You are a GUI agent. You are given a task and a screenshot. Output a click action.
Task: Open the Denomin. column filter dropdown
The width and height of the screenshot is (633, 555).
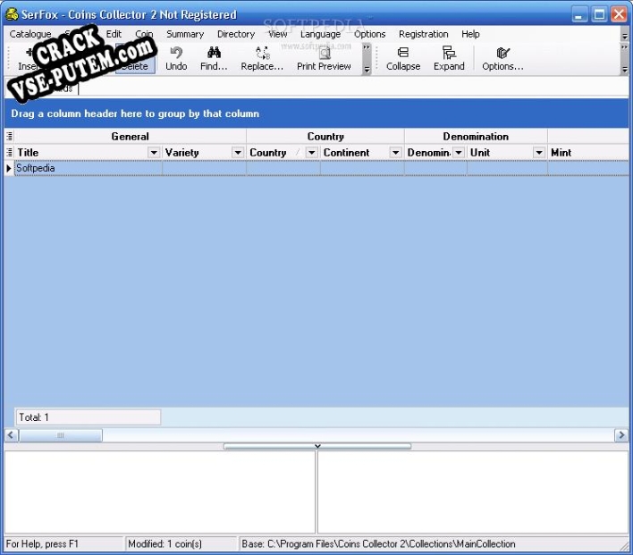click(459, 153)
